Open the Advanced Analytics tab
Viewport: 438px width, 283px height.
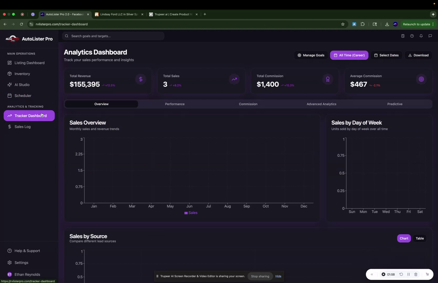321,104
